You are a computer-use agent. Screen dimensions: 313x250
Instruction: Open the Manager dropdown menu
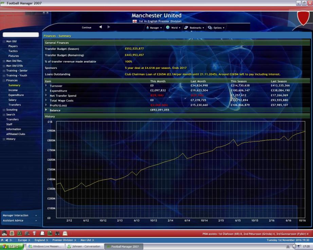pyautogui.click(x=154, y=28)
